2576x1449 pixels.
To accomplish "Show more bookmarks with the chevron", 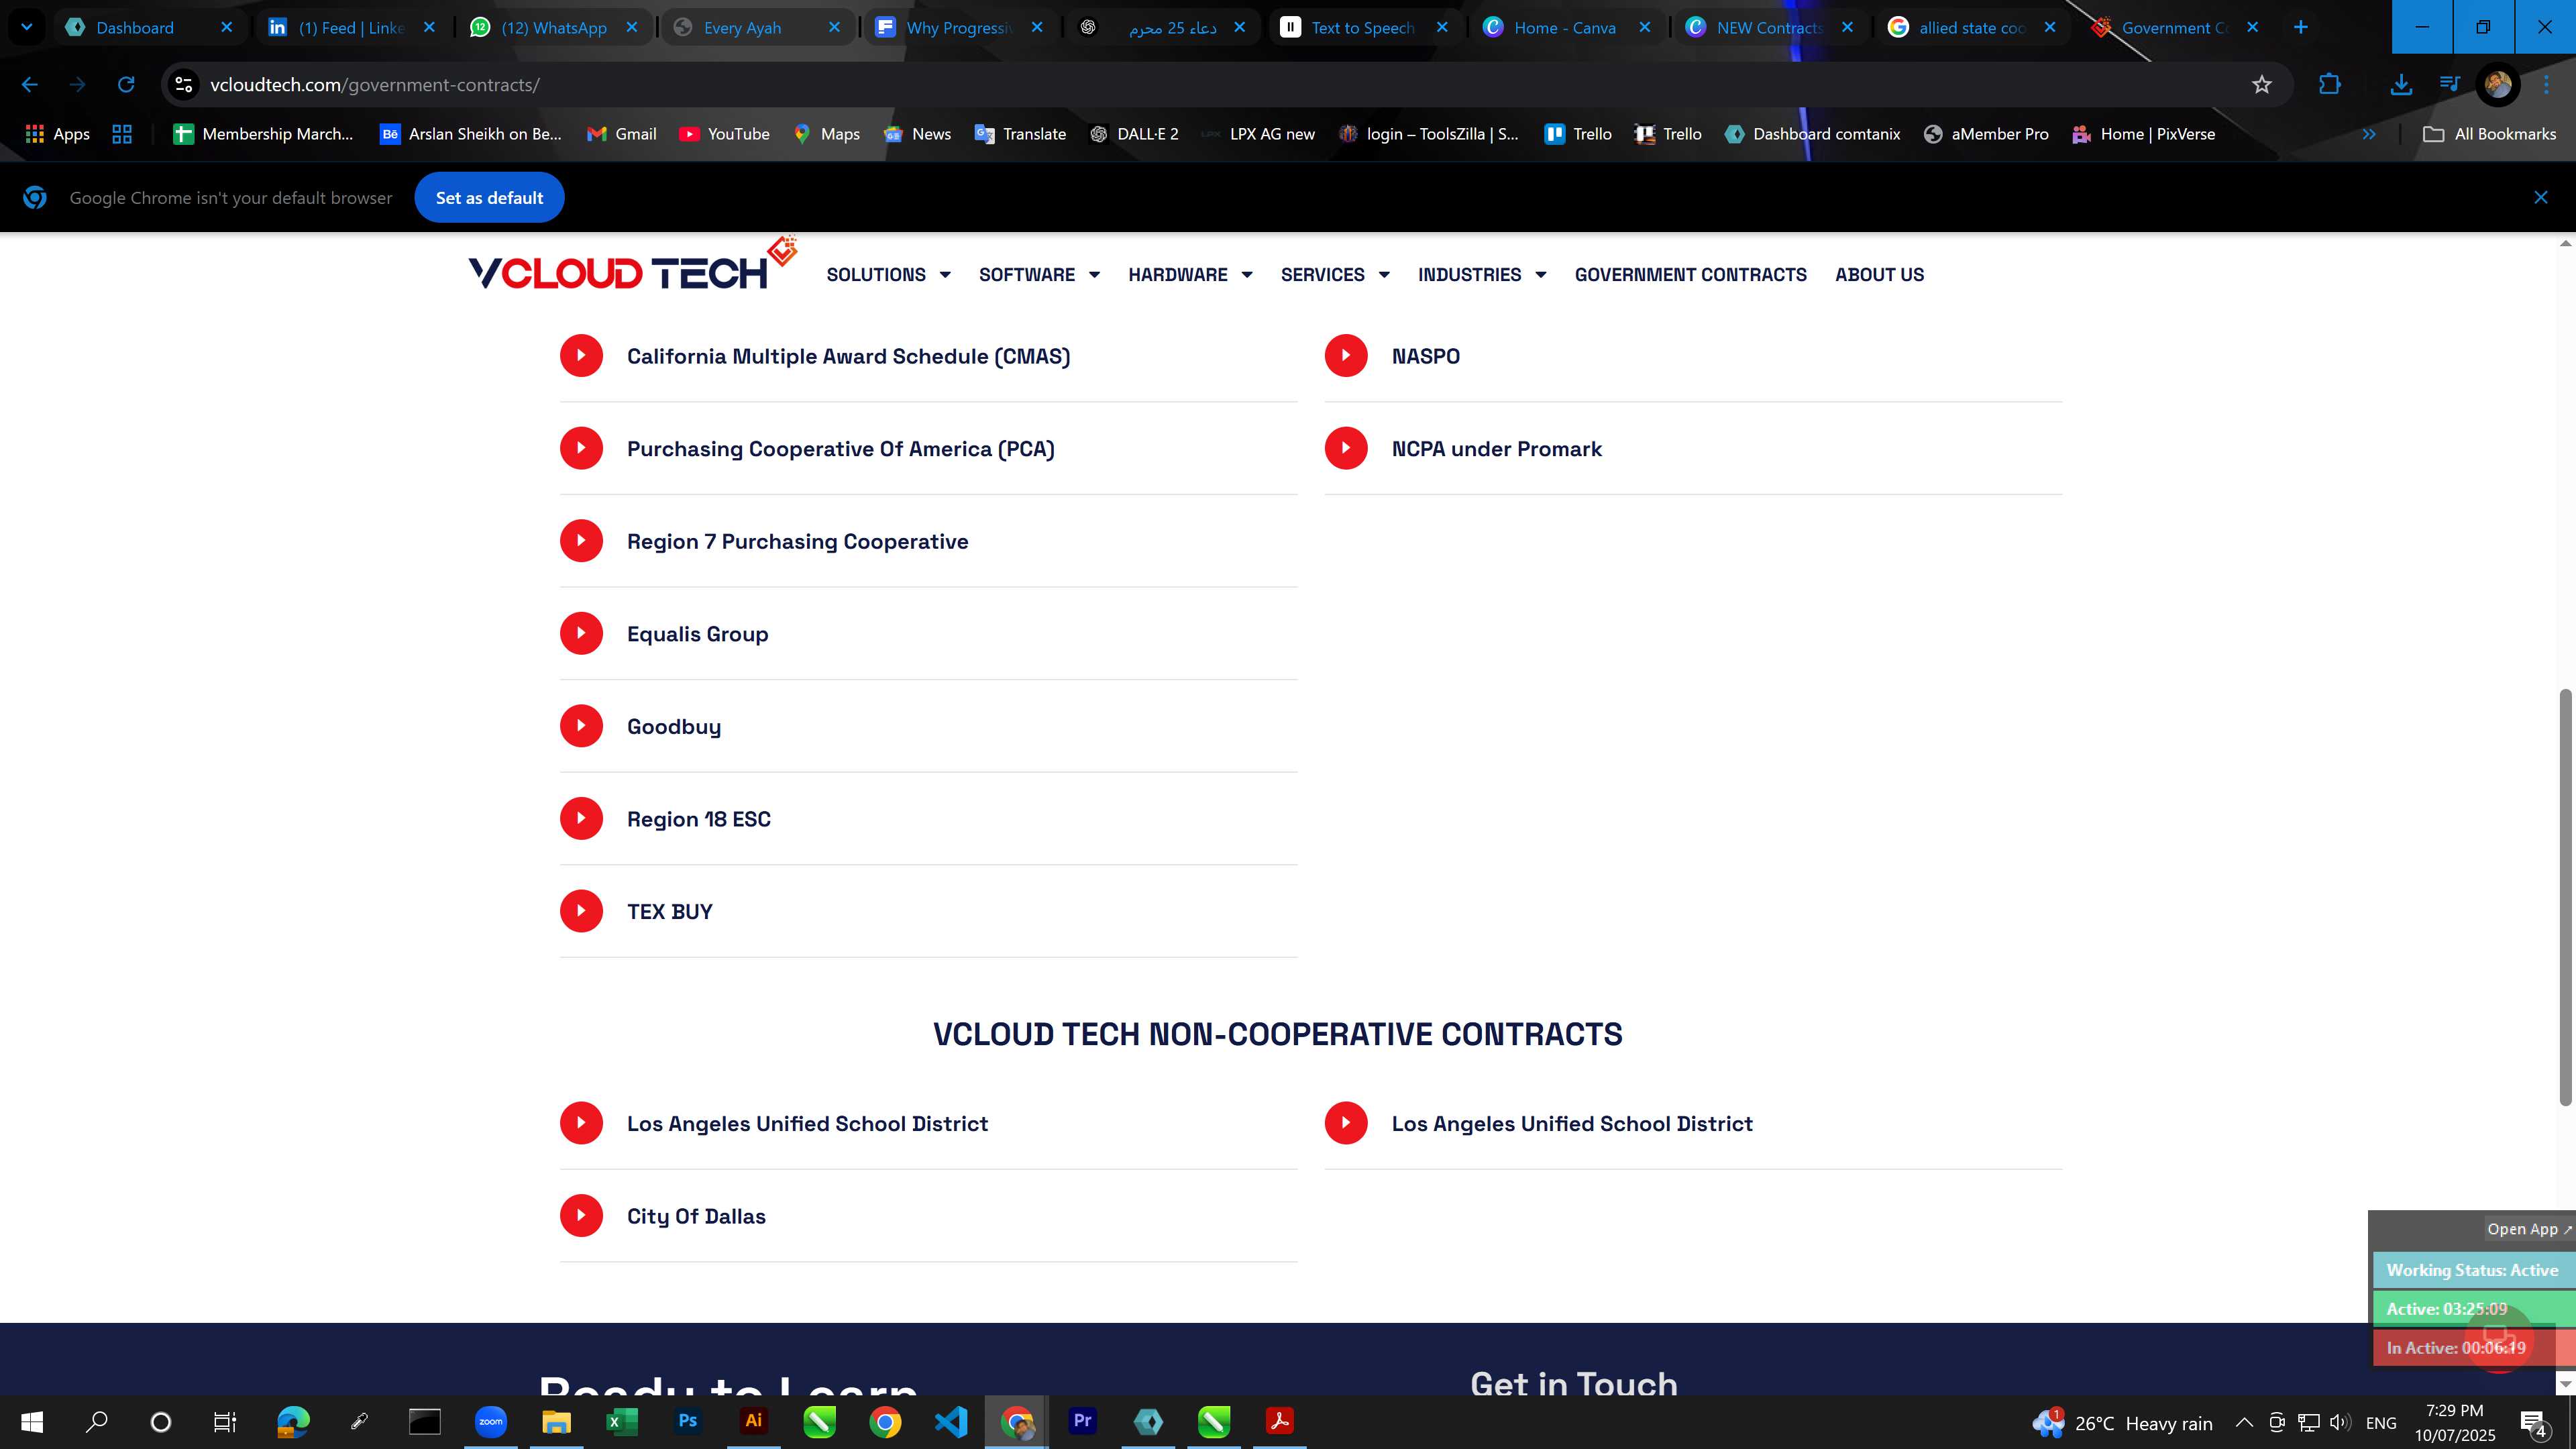I will (2369, 134).
